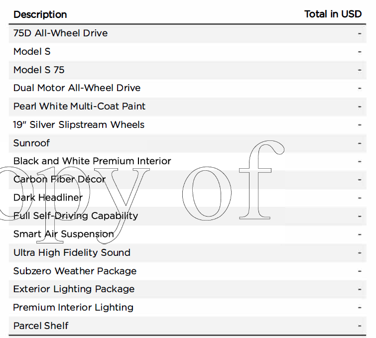The image size is (376, 338).
Task: Select Dual Motor All-Wheel Drive line
Action: pos(188,88)
